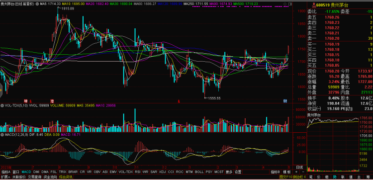Click the 日线 period label
The height and width of the screenshot is (180, 373).
click(x=299, y=167)
